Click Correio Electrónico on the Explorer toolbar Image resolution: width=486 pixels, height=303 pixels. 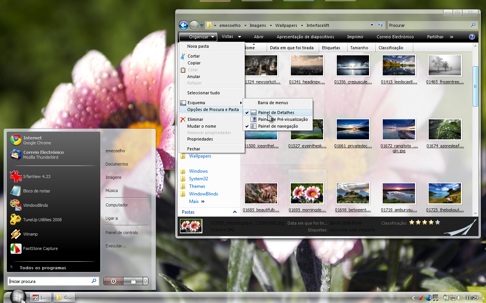click(x=395, y=37)
